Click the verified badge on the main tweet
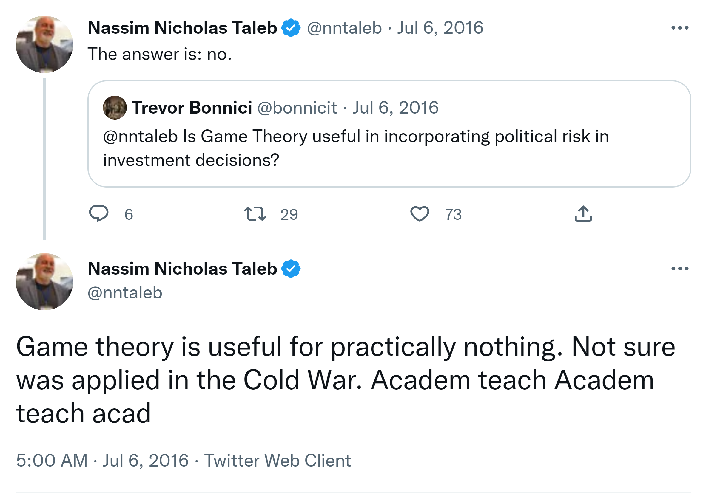Screen dimensions: 706x502 291,268
